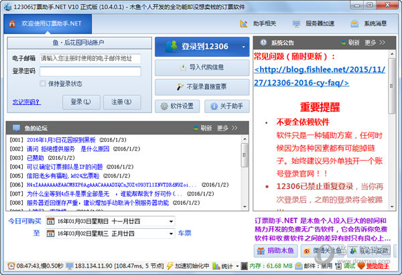Click the 注册 (R) button
Image resolution: width=402 pixels, height=275 pixels.
(x=122, y=102)
